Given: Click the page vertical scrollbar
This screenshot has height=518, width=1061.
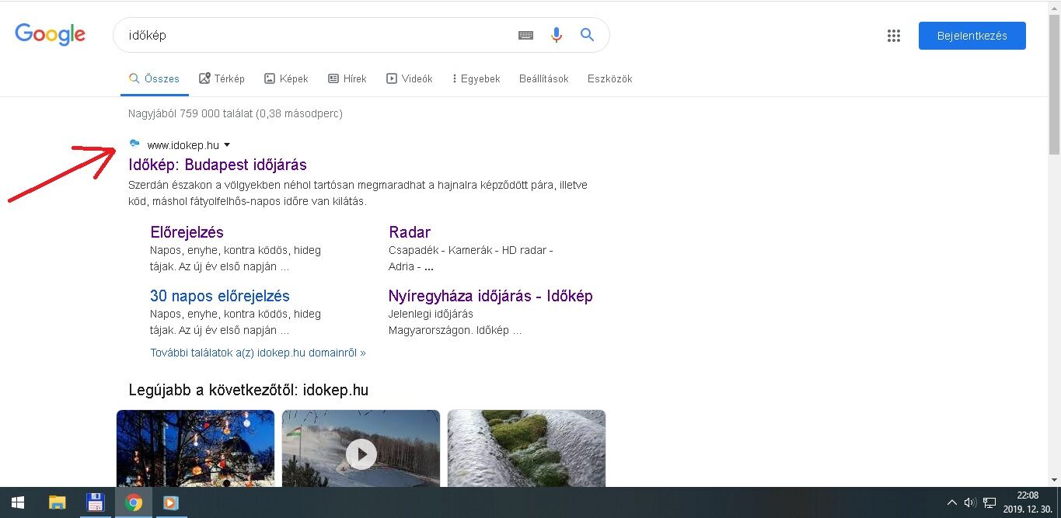Looking at the screenshot, I should click(1054, 85).
